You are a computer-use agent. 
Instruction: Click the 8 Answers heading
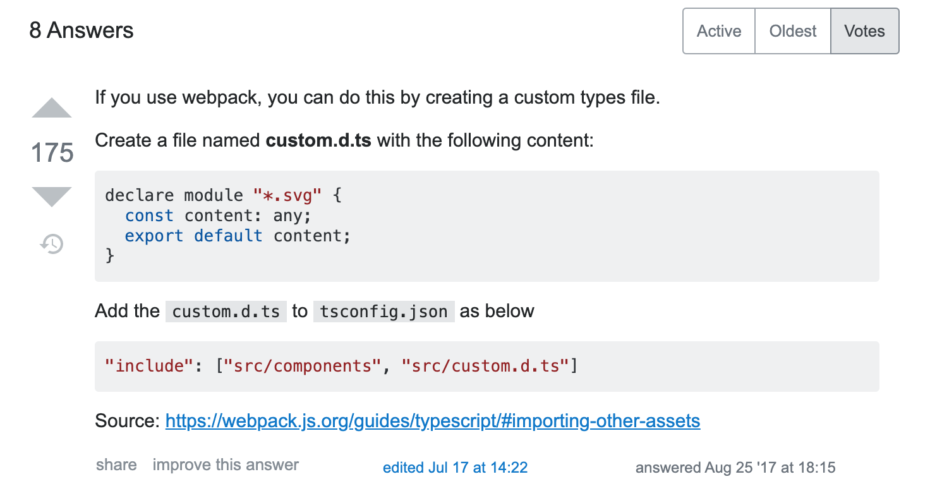point(82,30)
